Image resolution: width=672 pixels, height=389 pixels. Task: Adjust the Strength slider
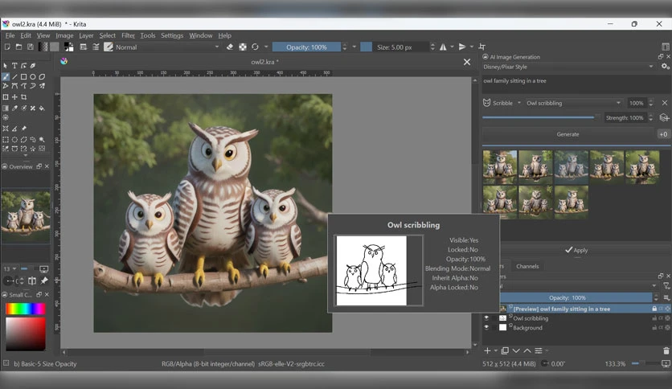coord(541,117)
